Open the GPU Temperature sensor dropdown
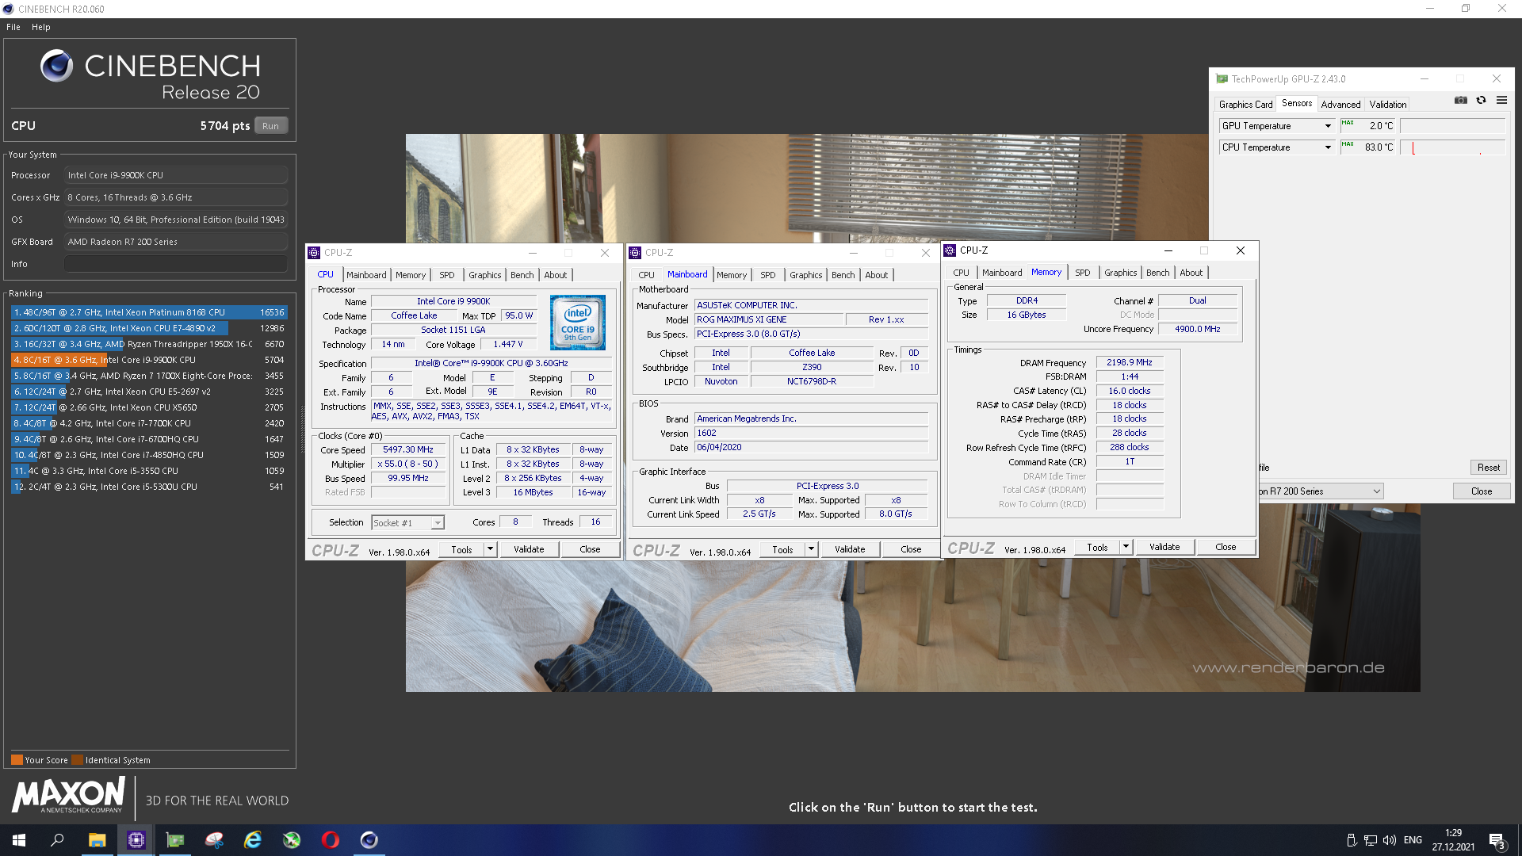 tap(1328, 126)
